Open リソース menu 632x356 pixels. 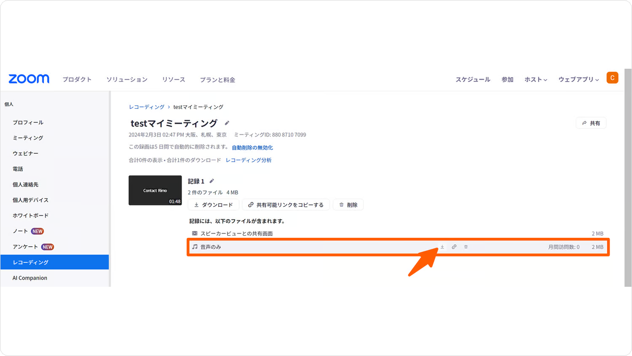(x=174, y=79)
